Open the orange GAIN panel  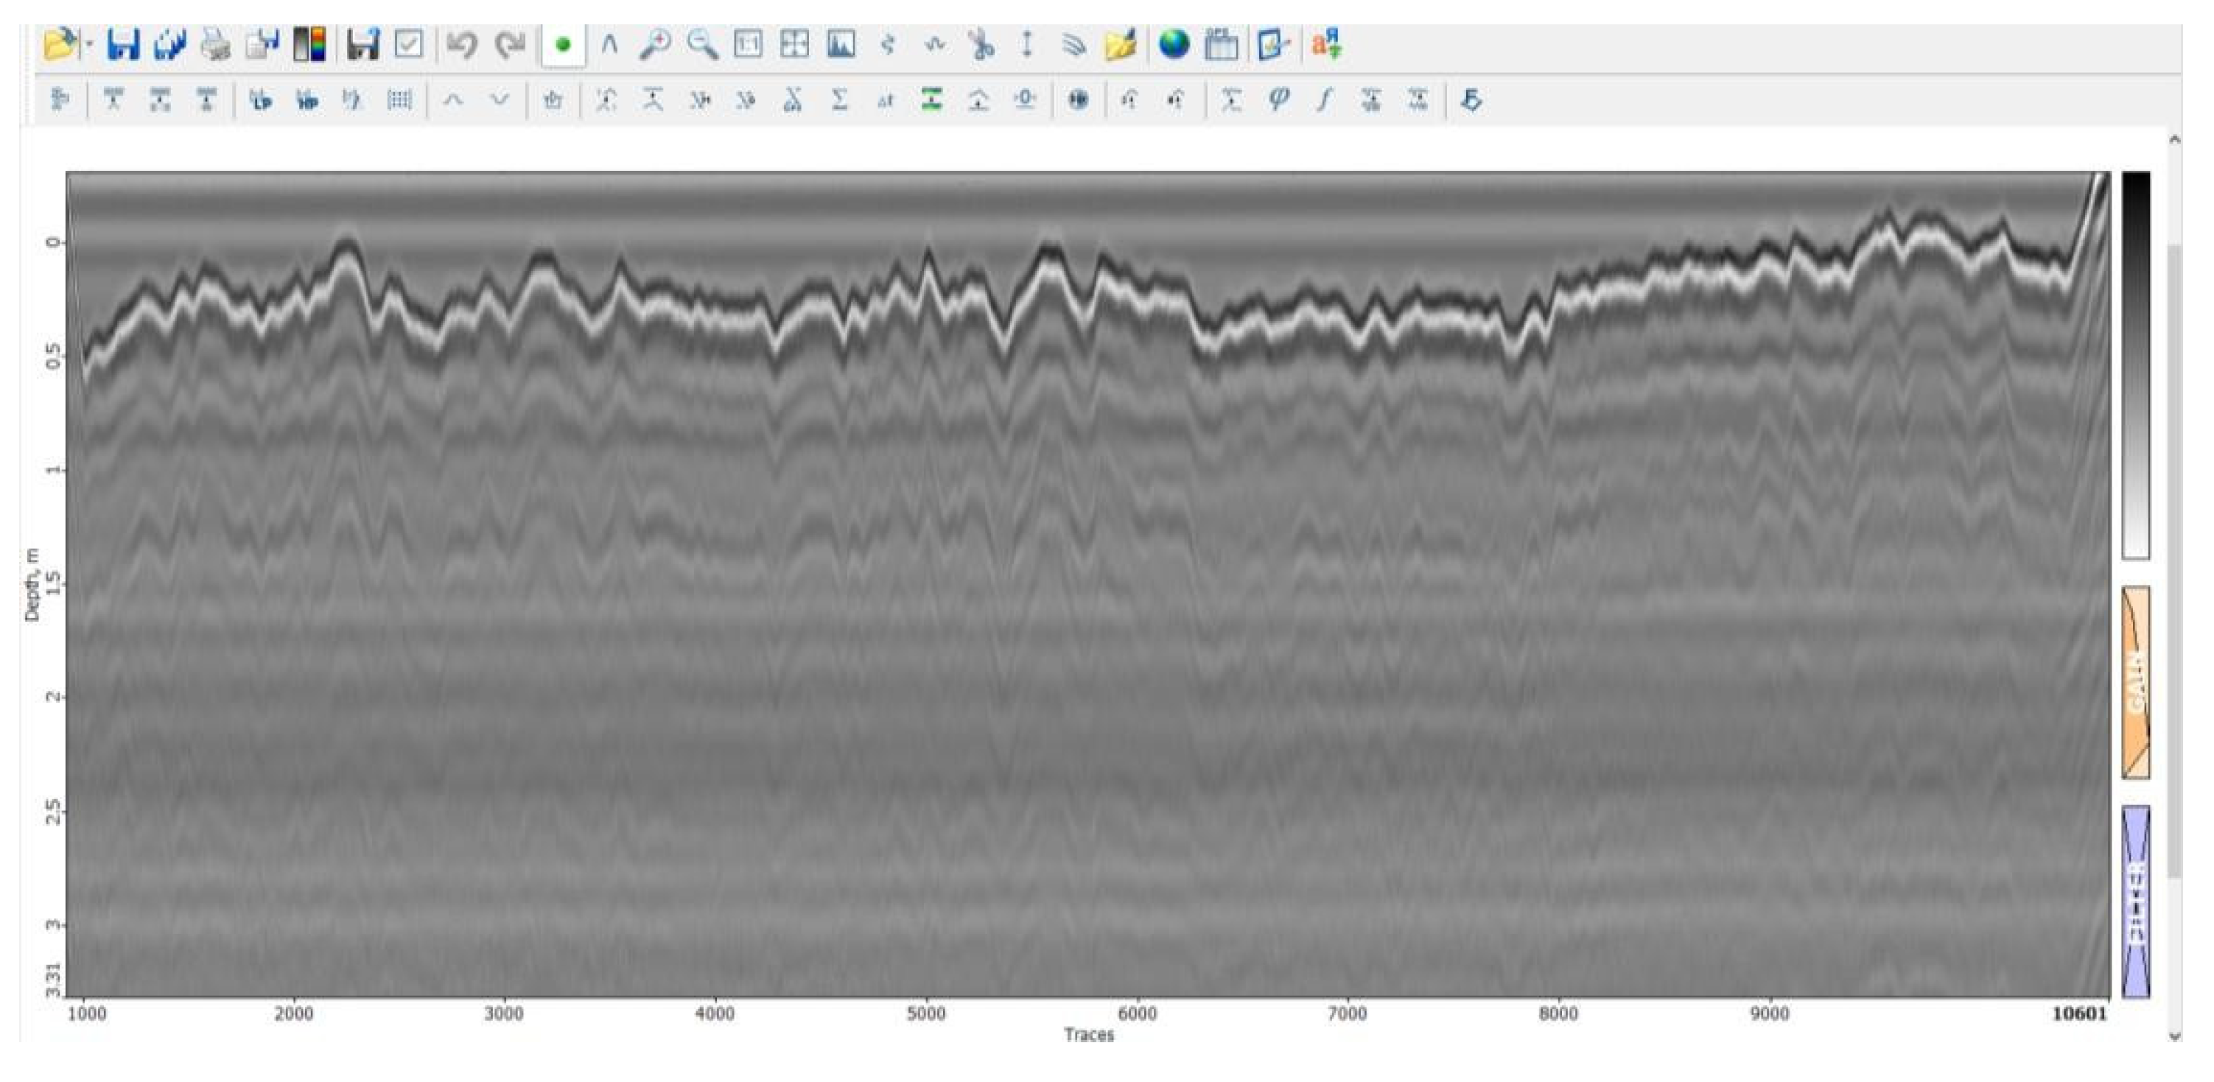(2136, 682)
